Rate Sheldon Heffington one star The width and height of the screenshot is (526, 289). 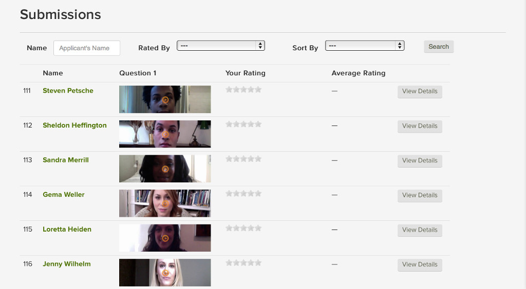(x=229, y=124)
